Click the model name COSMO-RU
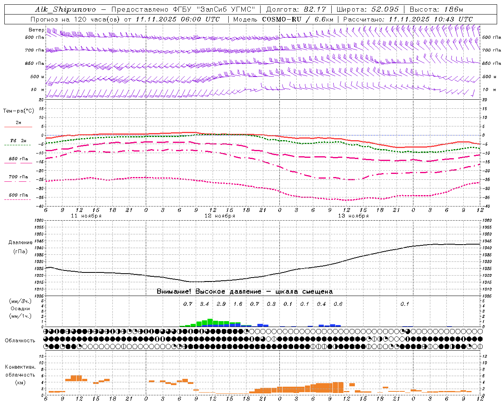The image size is (503, 402). pyautogui.click(x=282, y=19)
